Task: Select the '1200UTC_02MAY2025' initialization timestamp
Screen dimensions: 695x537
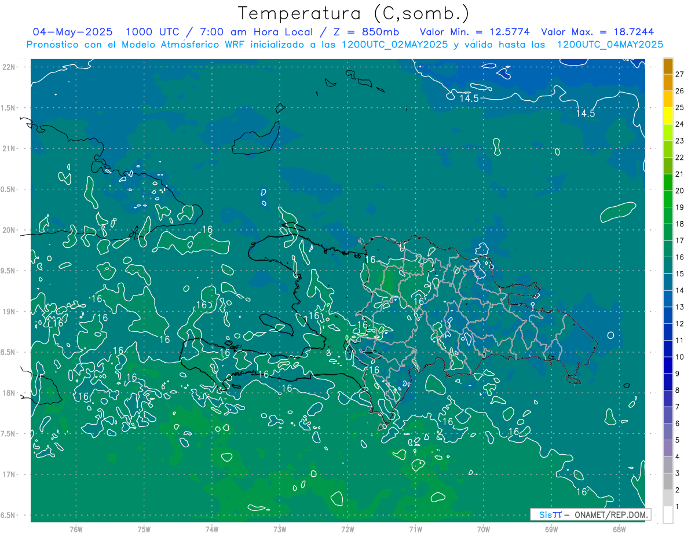Action: coord(394,45)
